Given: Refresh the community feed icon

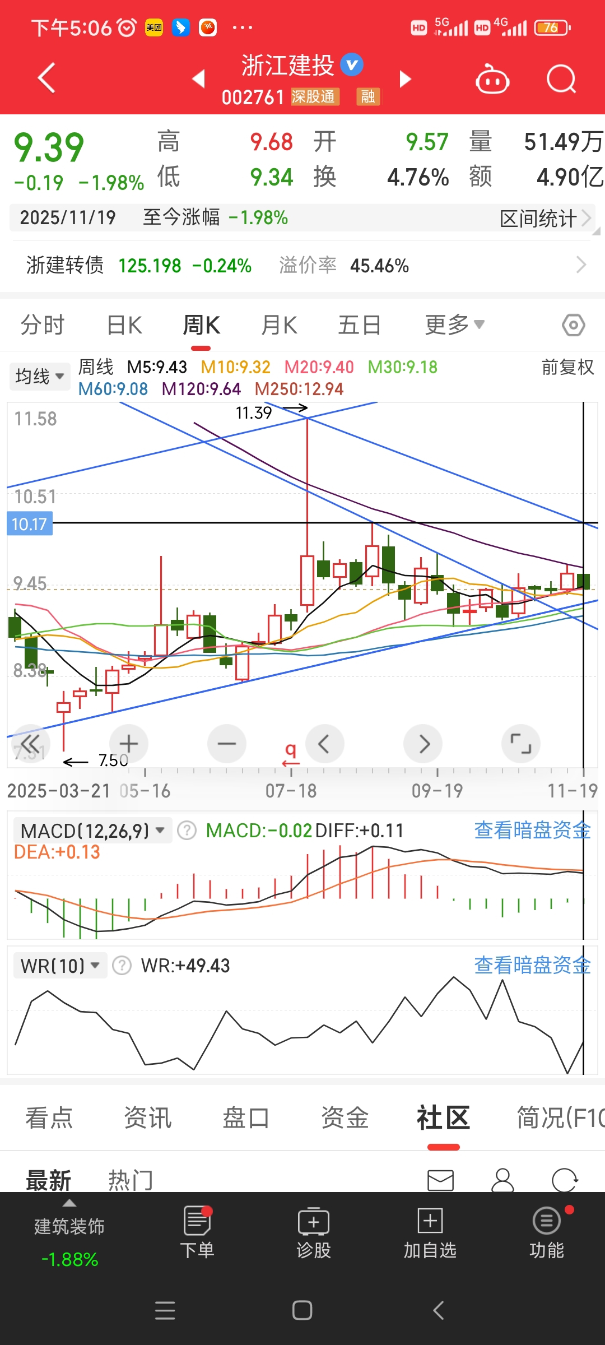Looking at the screenshot, I should point(565,1180).
